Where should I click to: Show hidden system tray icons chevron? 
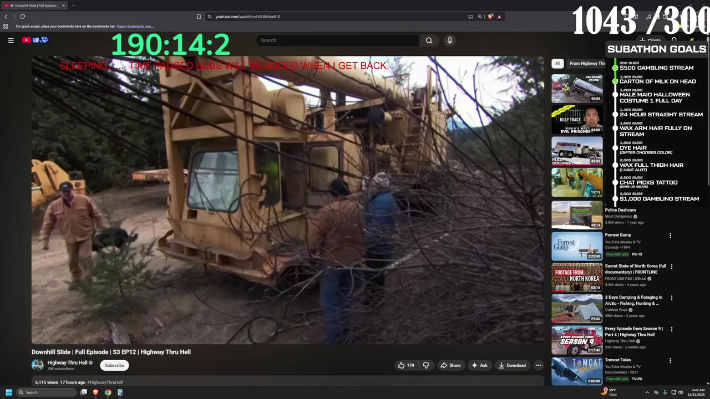[647, 392]
